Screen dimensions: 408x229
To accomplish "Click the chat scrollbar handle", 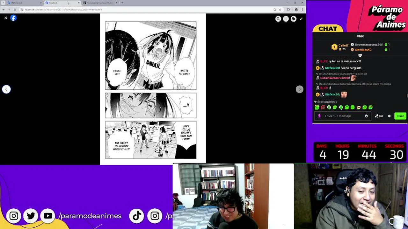I will [407, 96].
